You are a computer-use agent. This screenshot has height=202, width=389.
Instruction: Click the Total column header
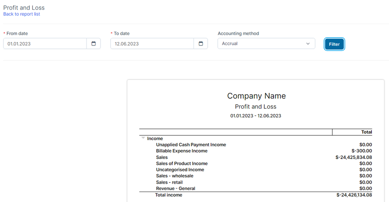coord(366,132)
